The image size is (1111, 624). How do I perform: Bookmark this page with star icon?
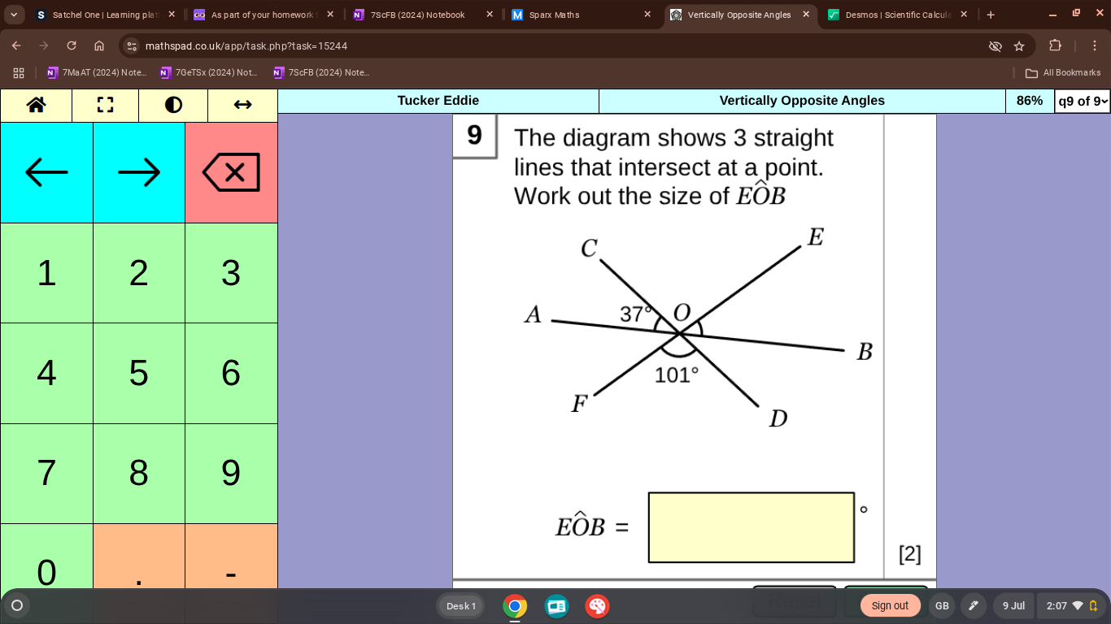coord(1019,46)
